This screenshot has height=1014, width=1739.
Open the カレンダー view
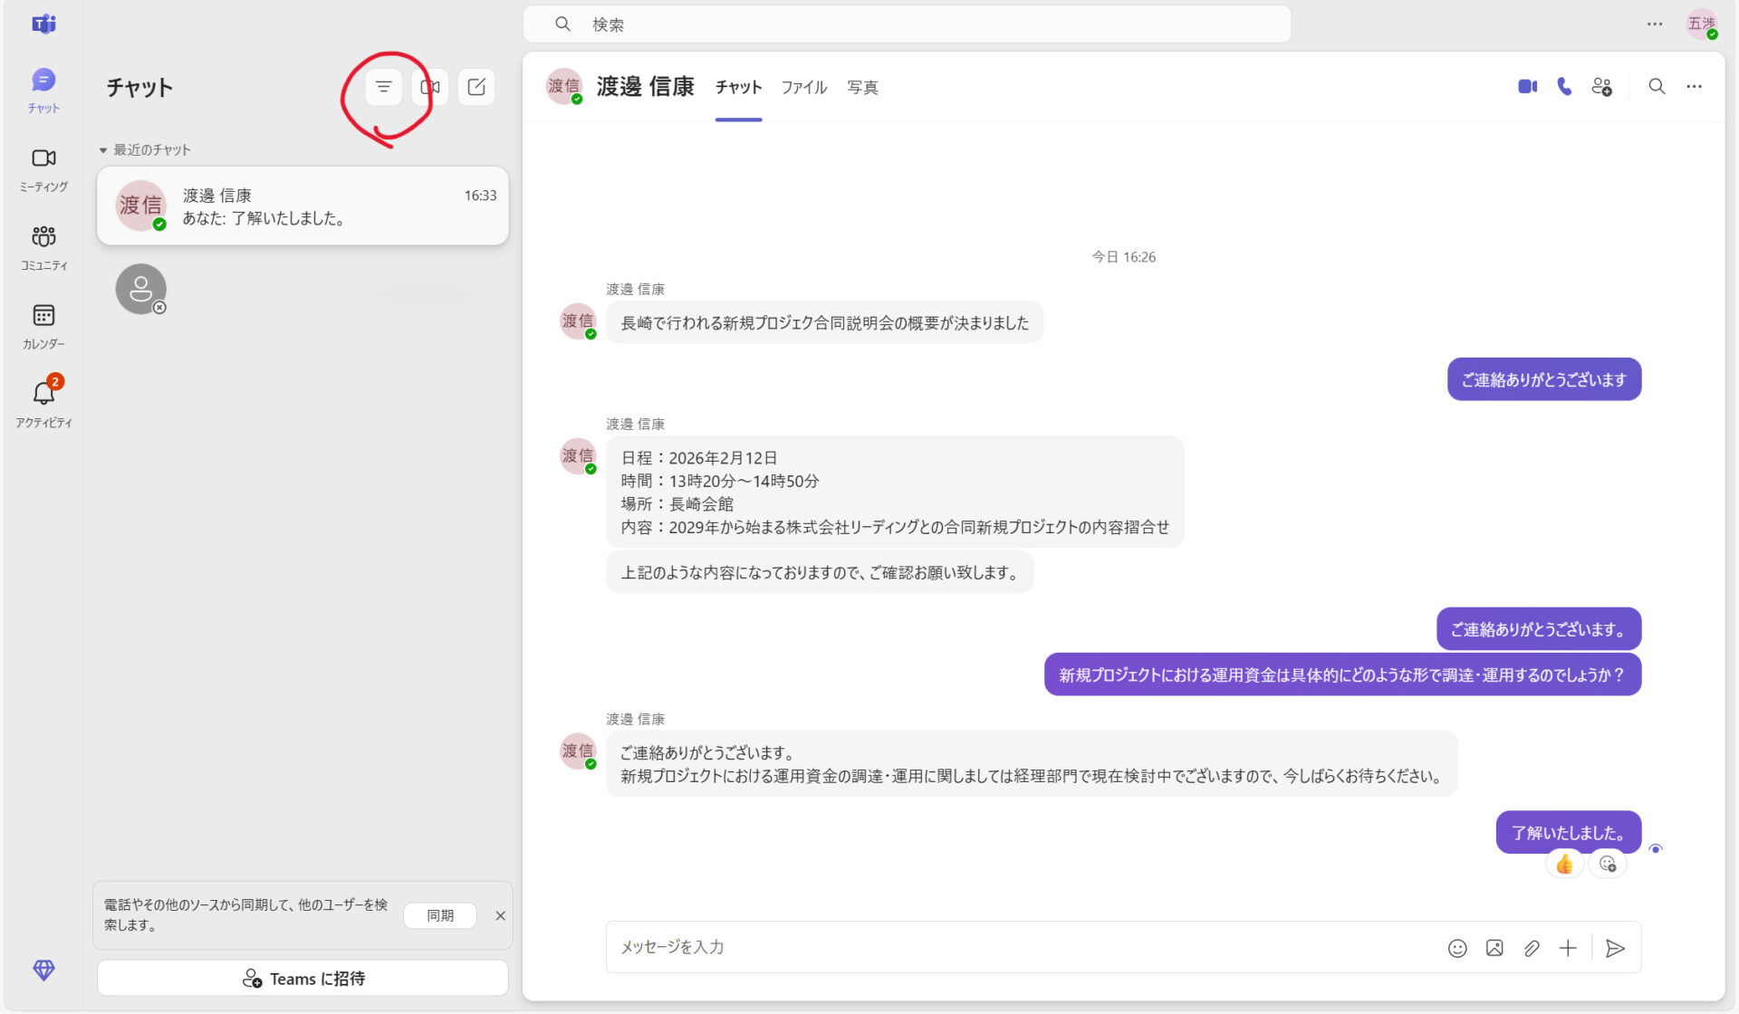coord(43,314)
